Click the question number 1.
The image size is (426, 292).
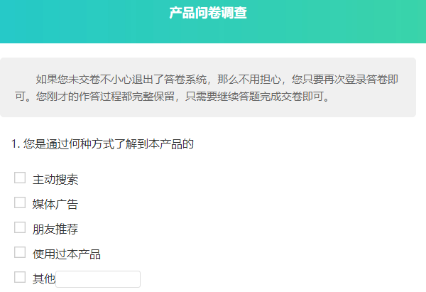coord(16,144)
